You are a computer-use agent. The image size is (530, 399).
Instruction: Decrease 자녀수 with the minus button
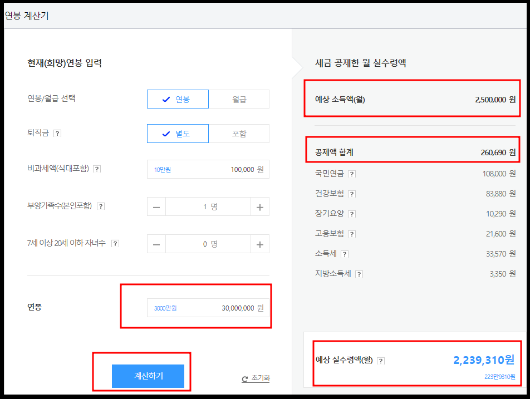[x=156, y=243]
